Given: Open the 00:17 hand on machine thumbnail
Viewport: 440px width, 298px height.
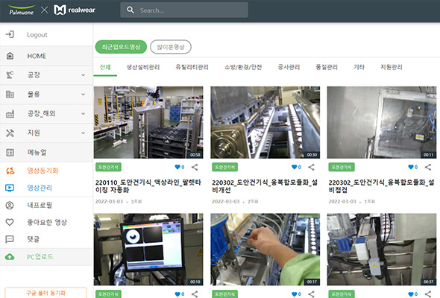Looking at the screenshot, I should tap(265, 250).
